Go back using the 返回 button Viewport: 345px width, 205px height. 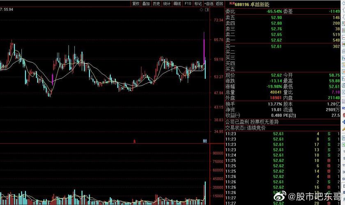coord(219,4)
